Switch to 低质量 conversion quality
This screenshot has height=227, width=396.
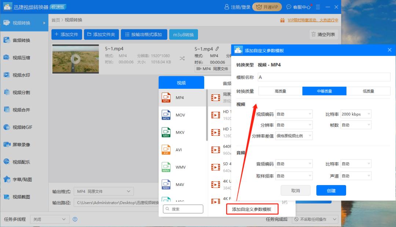[369, 91]
